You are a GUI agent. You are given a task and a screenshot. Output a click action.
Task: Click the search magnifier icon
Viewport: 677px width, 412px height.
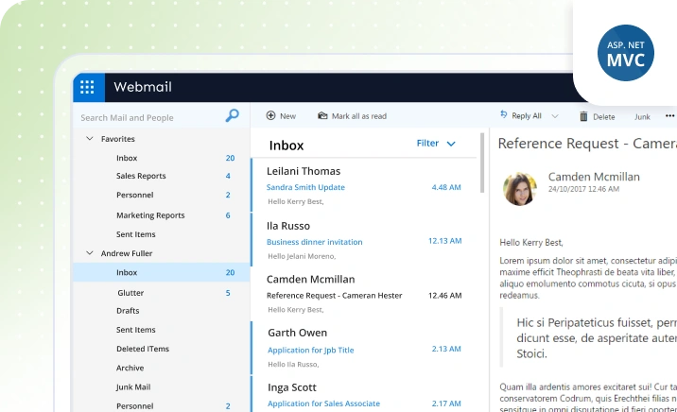point(233,115)
